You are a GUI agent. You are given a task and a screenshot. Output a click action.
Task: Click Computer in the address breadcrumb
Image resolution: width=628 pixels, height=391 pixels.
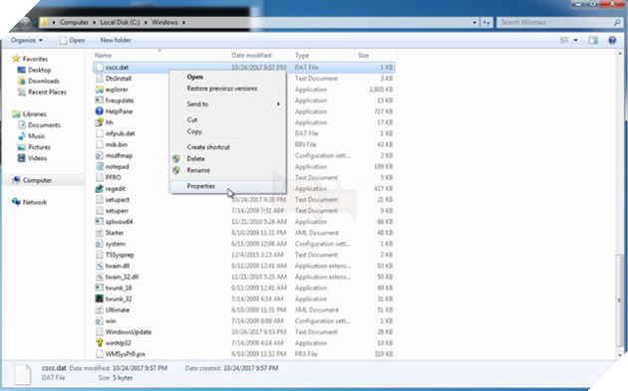pos(74,23)
